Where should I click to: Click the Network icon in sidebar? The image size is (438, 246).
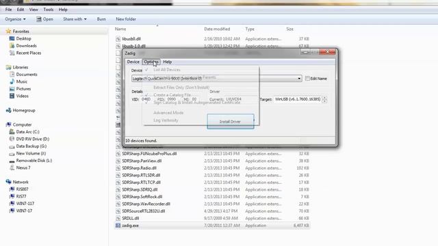[8, 182]
